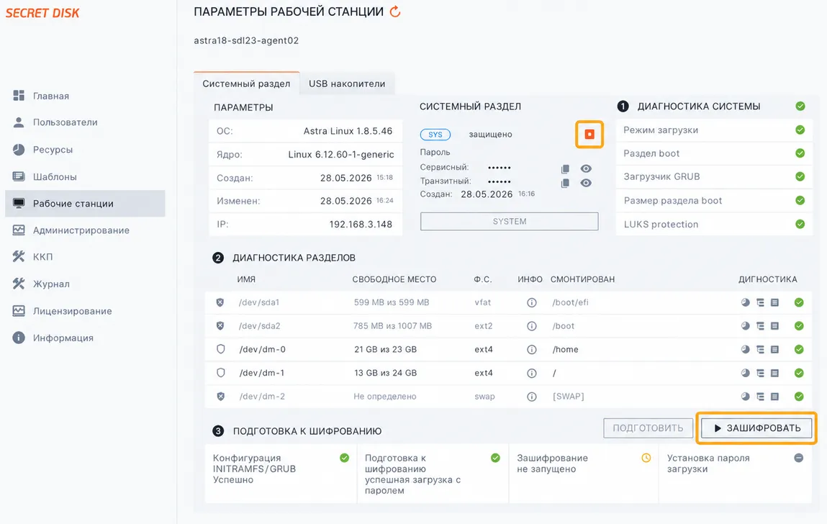Click the shield icon of /dev/dm-1
The image size is (827, 524).
[221, 373]
